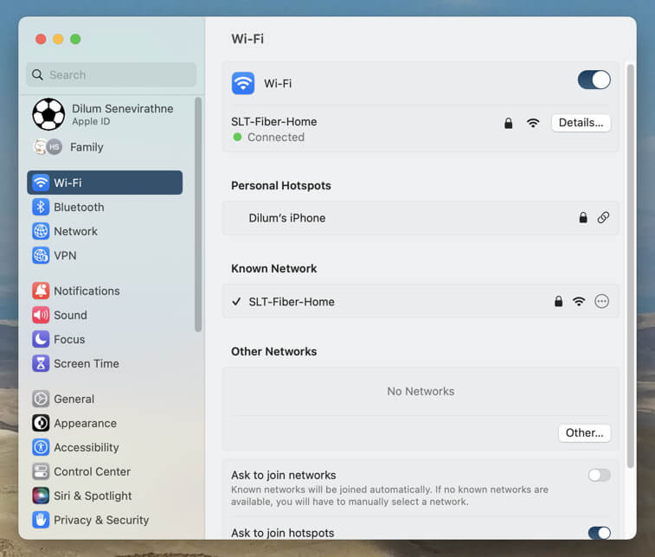This screenshot has width=655, height=557.
Task: Select SLT-Fiber-Home in Known Network list
Action: [421, 302]
